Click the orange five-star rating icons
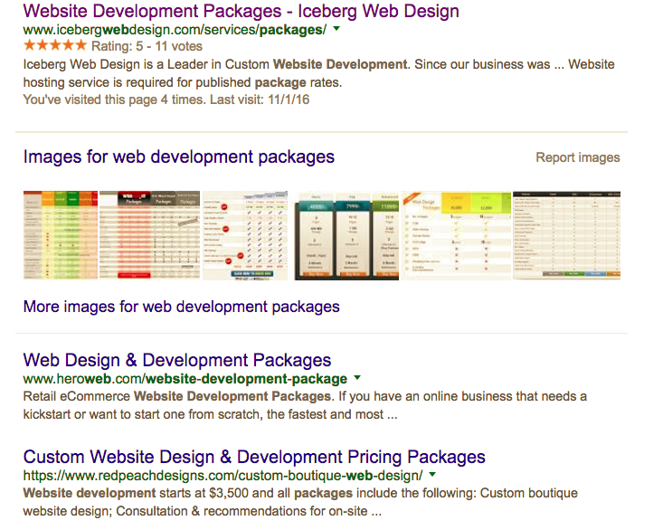 (x=55, y=45)
